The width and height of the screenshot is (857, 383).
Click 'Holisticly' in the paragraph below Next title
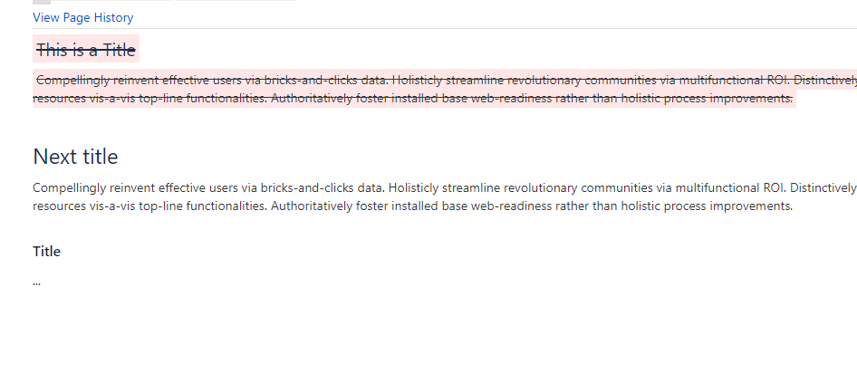(413, 188)
